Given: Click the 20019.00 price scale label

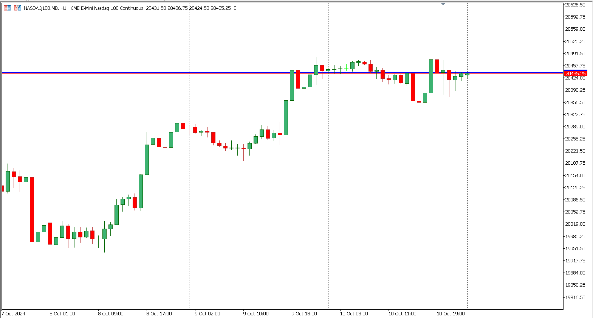Looking at the screenshot, I should coord(575,224).
